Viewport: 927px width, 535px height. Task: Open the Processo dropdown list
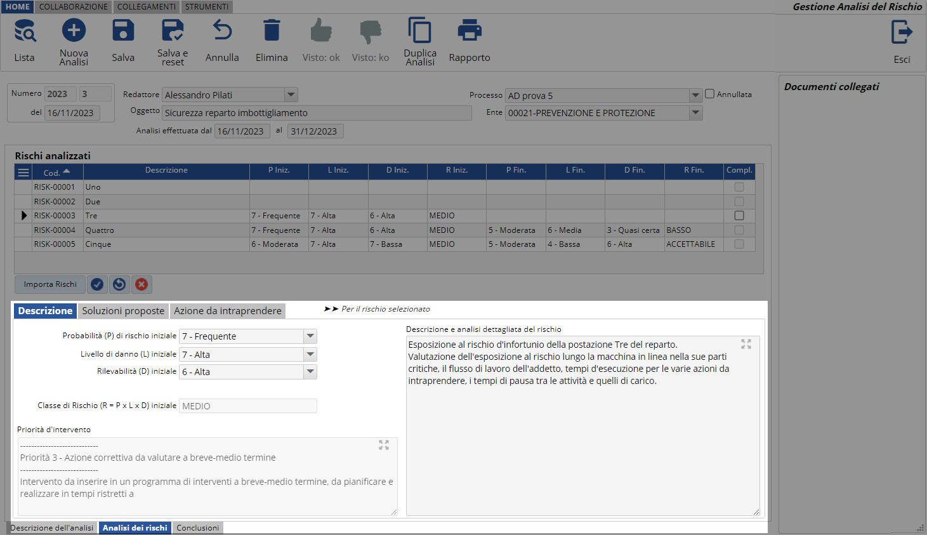click(695, 95)
